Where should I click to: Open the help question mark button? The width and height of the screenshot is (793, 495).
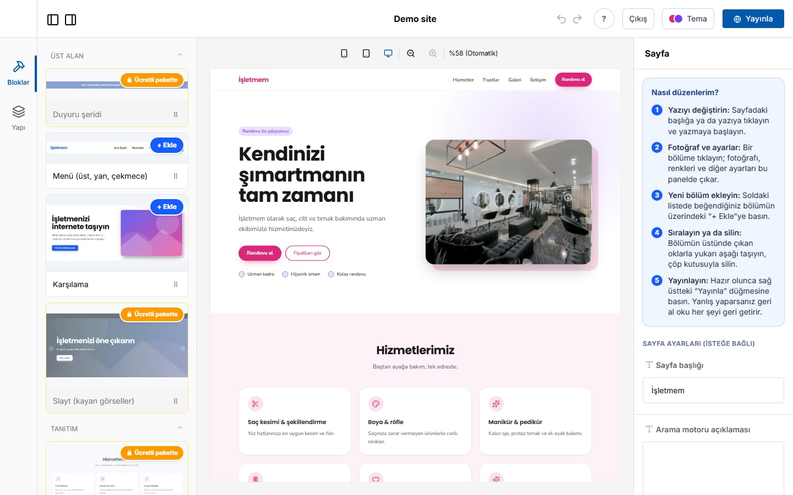coord(604,19)
